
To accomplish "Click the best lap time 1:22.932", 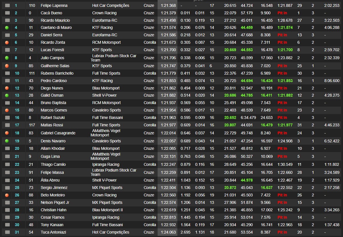I will [168, 225].
